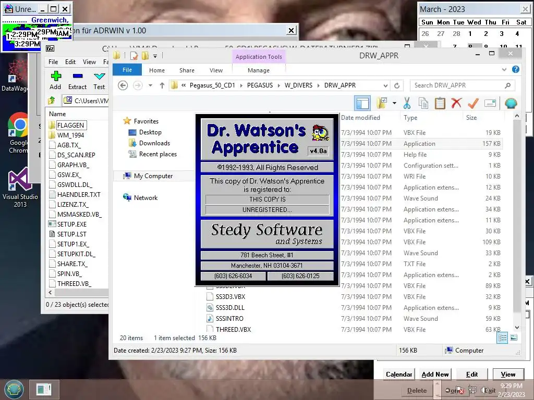Viewport: 534px width, 400px height.
Task: Select Recent places in navigation pane
Action: [157, 154]
